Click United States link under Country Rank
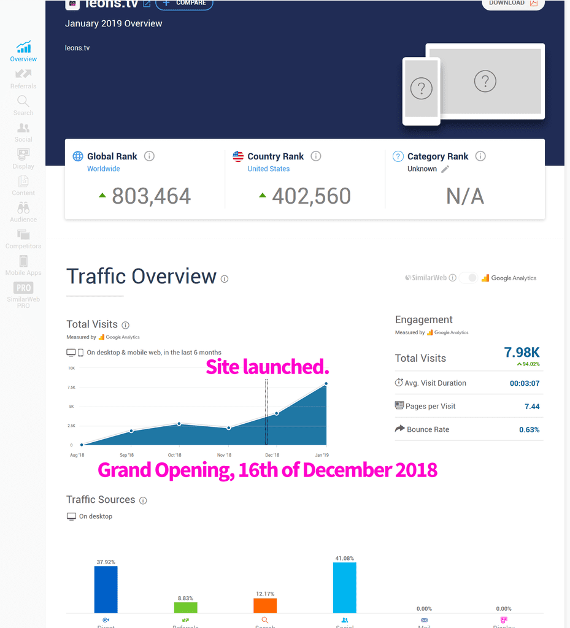 tap(268, 169)
